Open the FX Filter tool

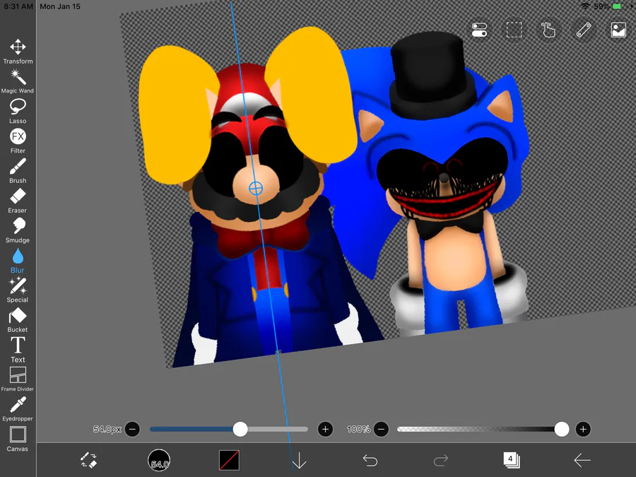tap(18, 141)
